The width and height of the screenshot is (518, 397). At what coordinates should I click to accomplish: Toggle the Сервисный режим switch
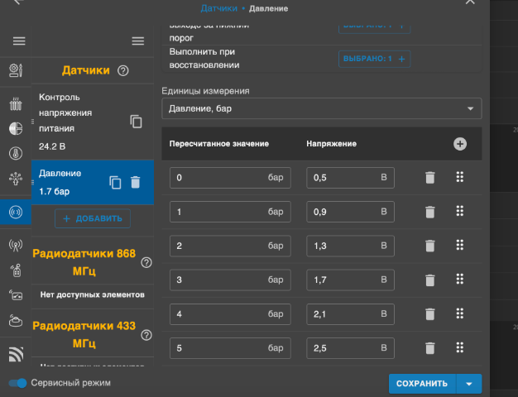(x=17, y=383)
